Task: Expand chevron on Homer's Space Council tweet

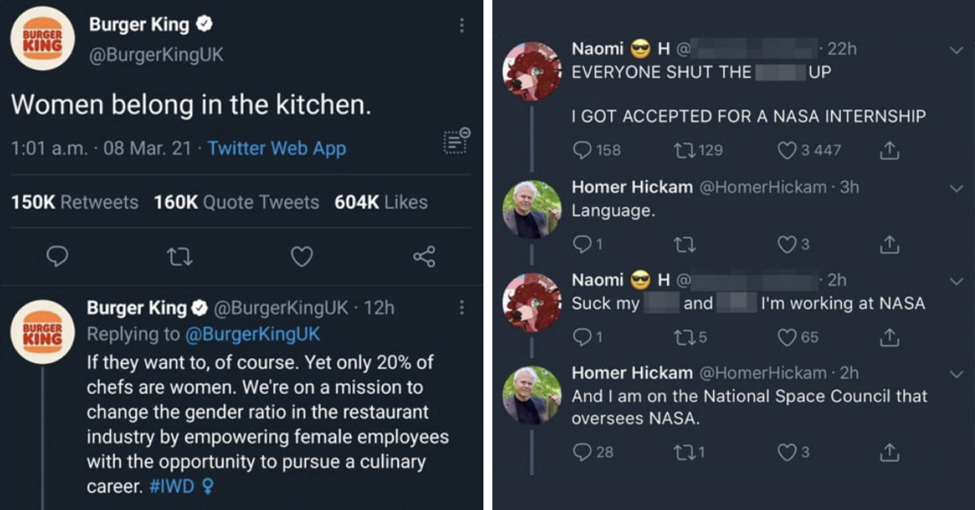Action: tap(955, 373)
